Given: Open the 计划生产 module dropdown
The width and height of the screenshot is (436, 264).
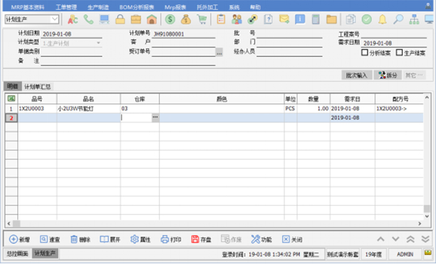Looking at the screenshot, I should coord(55,20).
